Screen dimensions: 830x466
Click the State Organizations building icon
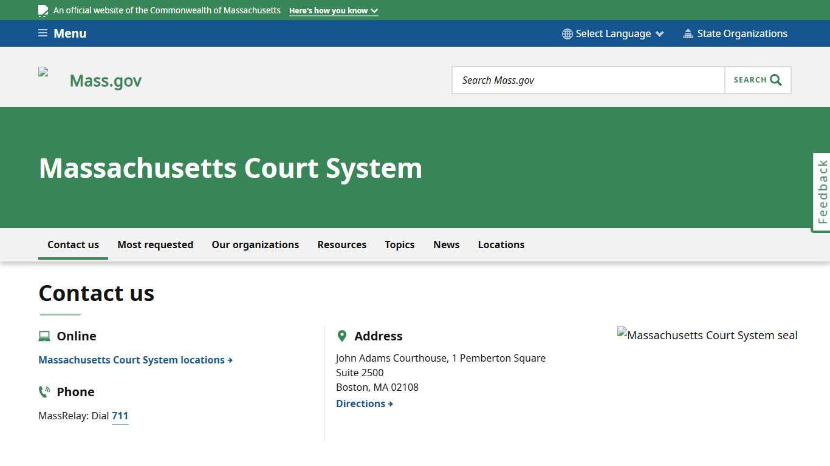click(688, 33)
